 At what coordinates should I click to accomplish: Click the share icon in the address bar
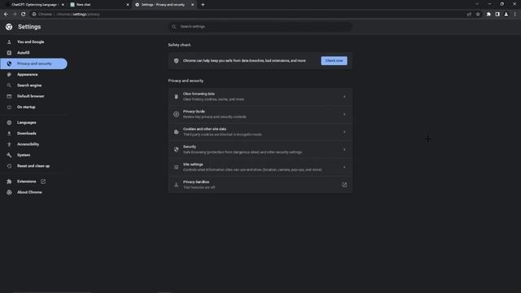point(469,15)
